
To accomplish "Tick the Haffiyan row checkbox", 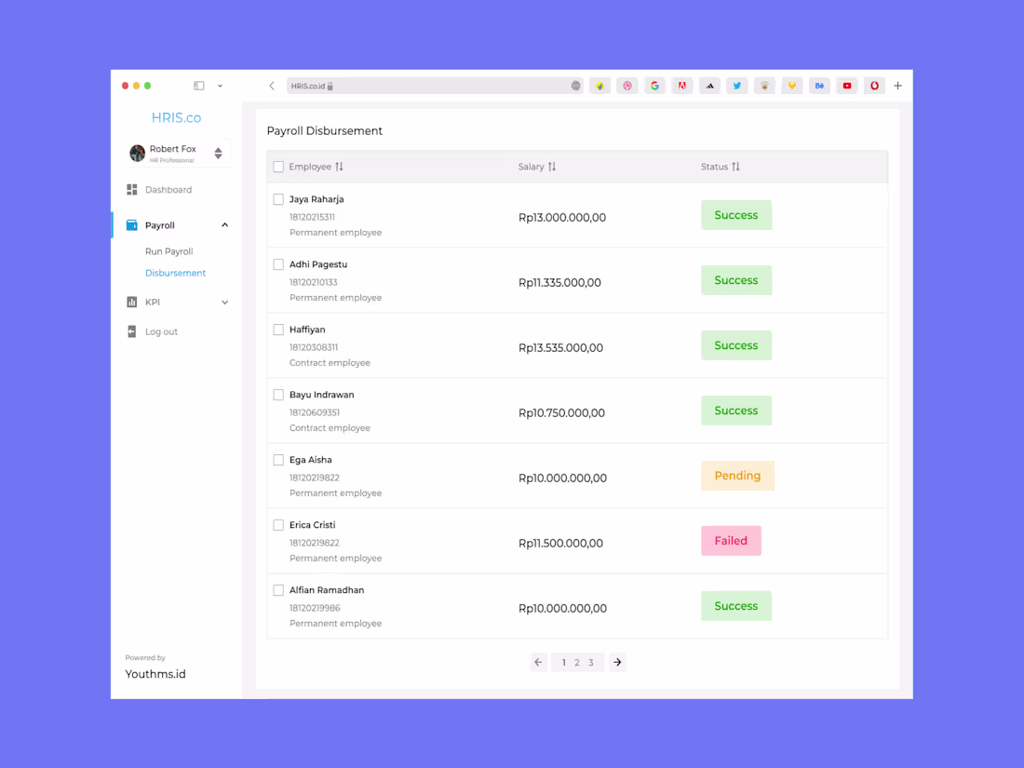I will pos(278,330).
